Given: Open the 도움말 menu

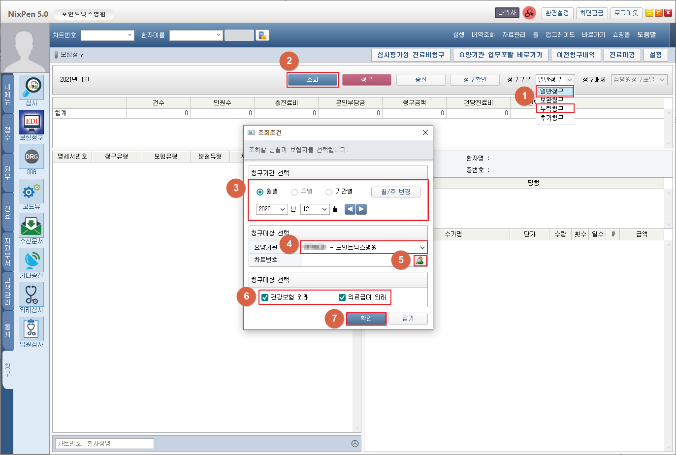Looking at the screenshot, I should [646, 35].
